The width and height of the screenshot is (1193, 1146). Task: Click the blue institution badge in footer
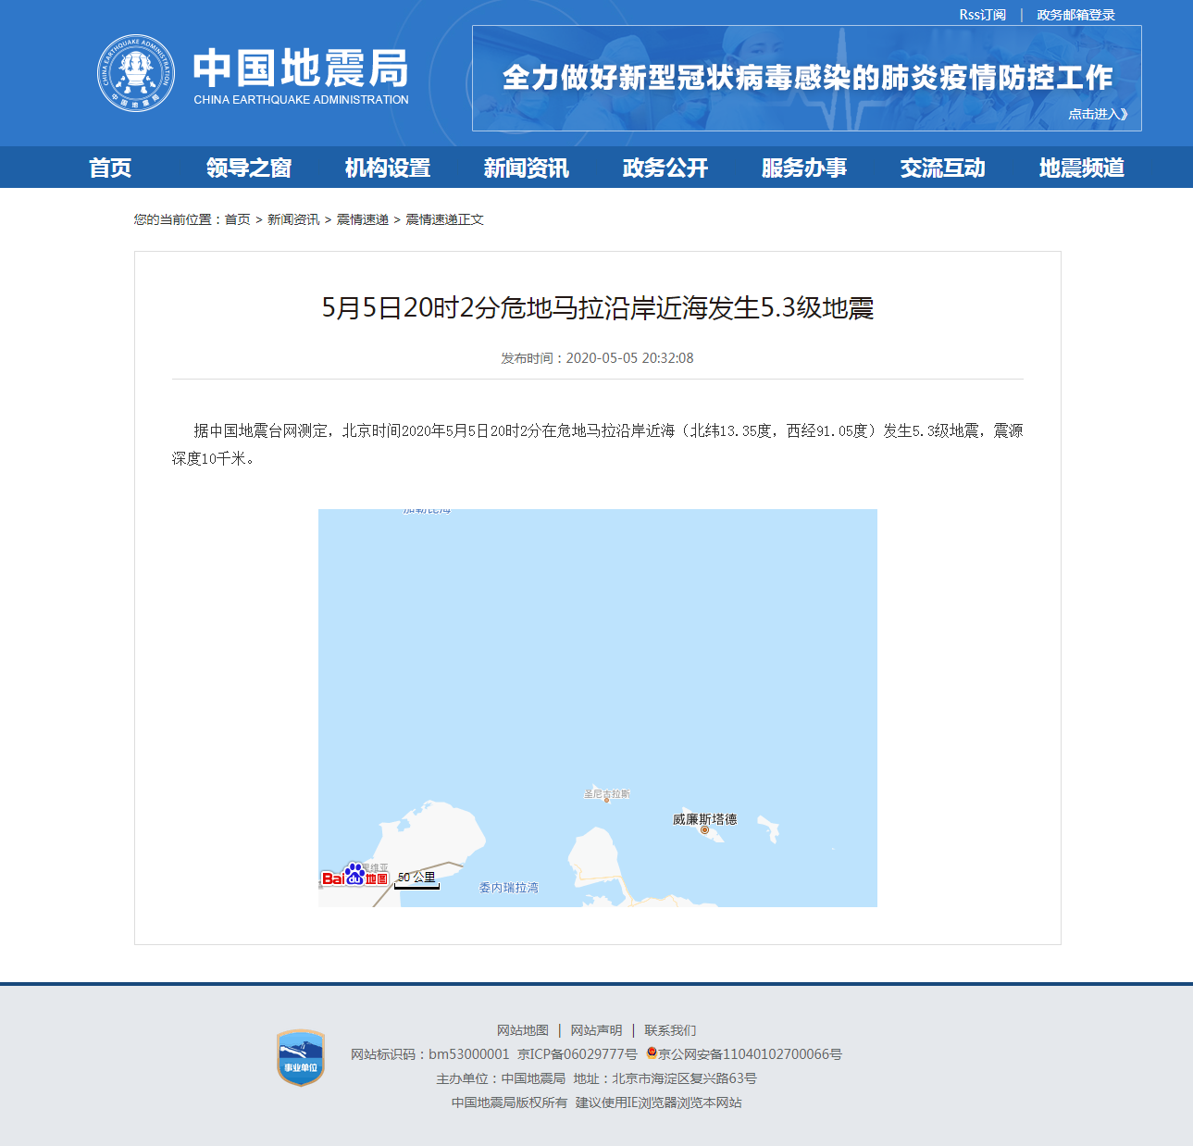click(x=301, y=1058)
